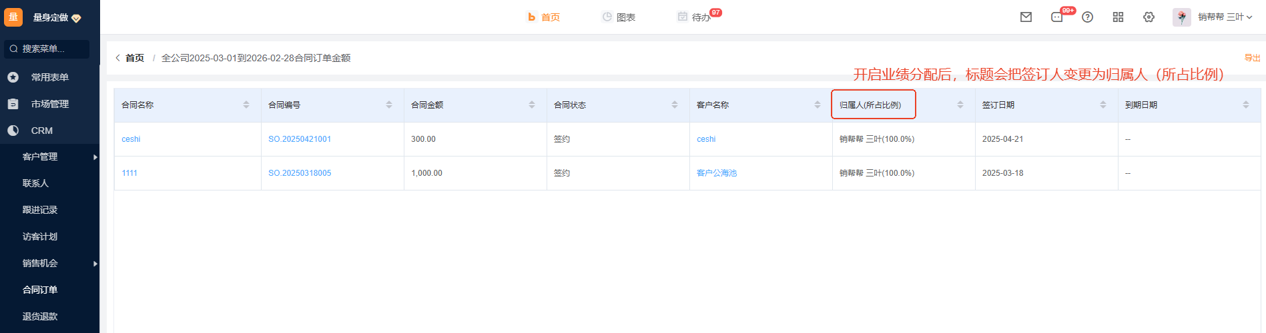1266x333 pixels.
Task: Click the 导出 export link
Action: pyautogui.click(x=1252, y=58)
